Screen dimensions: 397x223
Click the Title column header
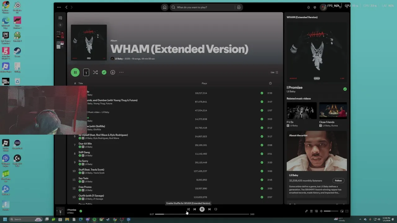tap(81, 83)
